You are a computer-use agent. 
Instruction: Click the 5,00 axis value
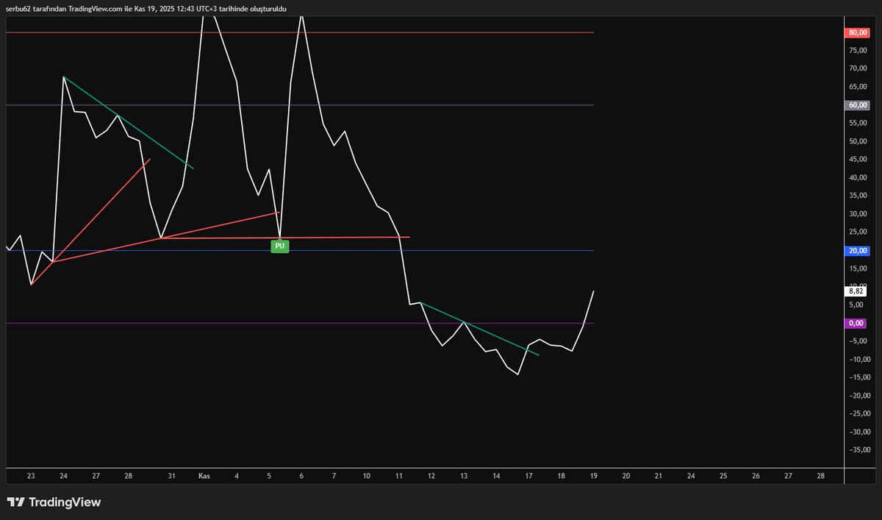pyautogui.click(x=857, y=304)
